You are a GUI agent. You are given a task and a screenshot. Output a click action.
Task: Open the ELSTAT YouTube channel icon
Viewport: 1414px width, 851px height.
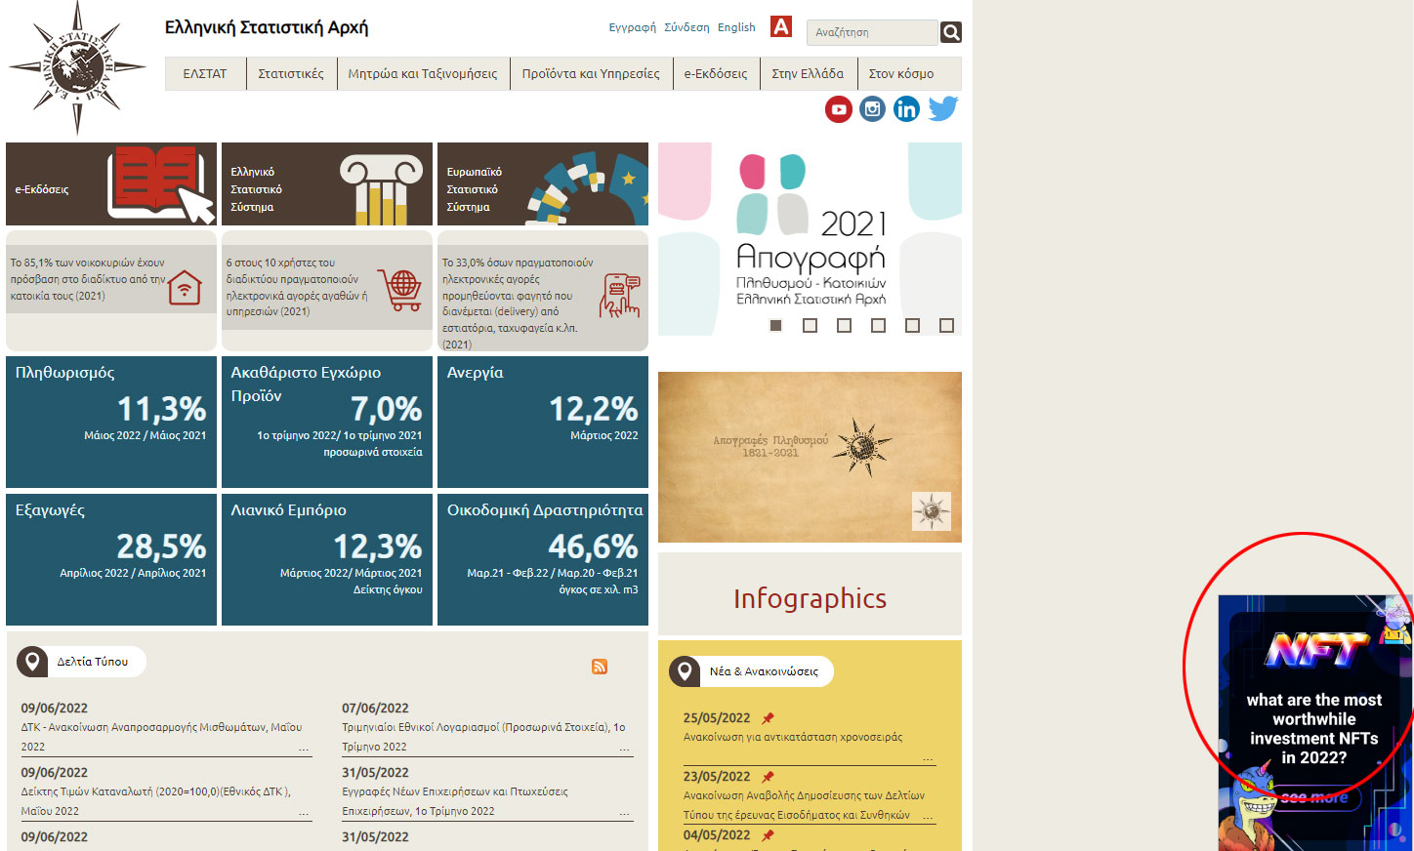(838, 109)
